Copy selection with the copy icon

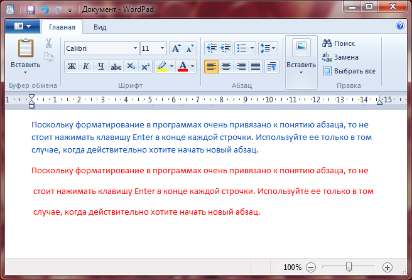click(48, 57)
